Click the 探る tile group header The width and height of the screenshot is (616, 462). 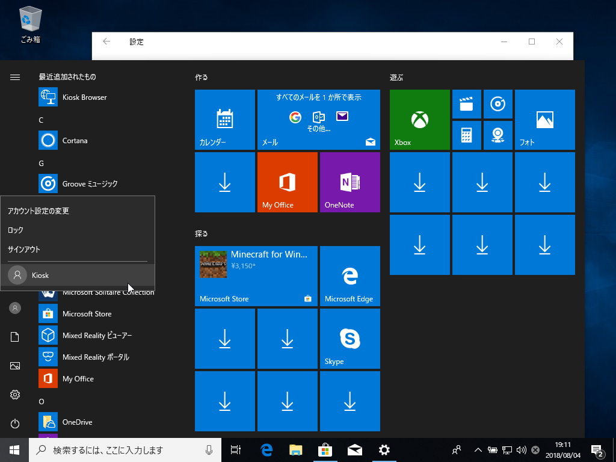click(201, 234)
